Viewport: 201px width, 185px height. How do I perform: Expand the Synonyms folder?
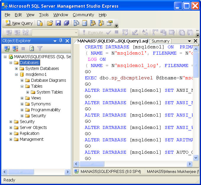point(22,104)
